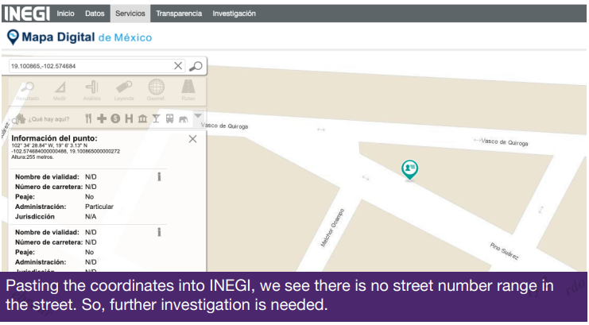Click info icon beside first Nombre de vialidad
This screenshot has width=589, height=325.
[159, 176]
